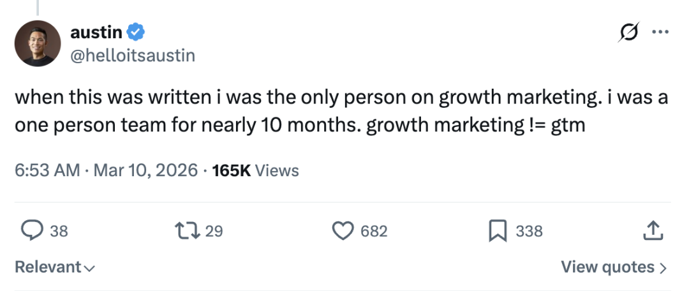This screenshot has width=689, height=291.
Task: Repost this tweet using the retweet icon
Action: click(x=188, y=230)
